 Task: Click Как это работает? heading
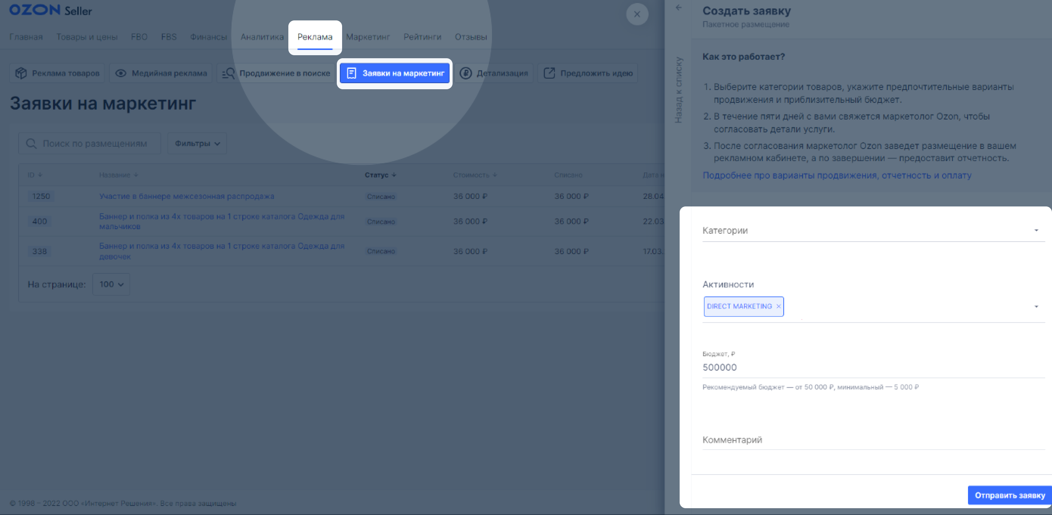[x=744, y=57]
